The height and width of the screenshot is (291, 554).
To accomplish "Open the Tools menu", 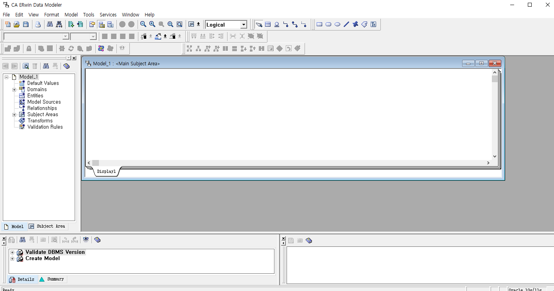I will (x=89, y=14).
